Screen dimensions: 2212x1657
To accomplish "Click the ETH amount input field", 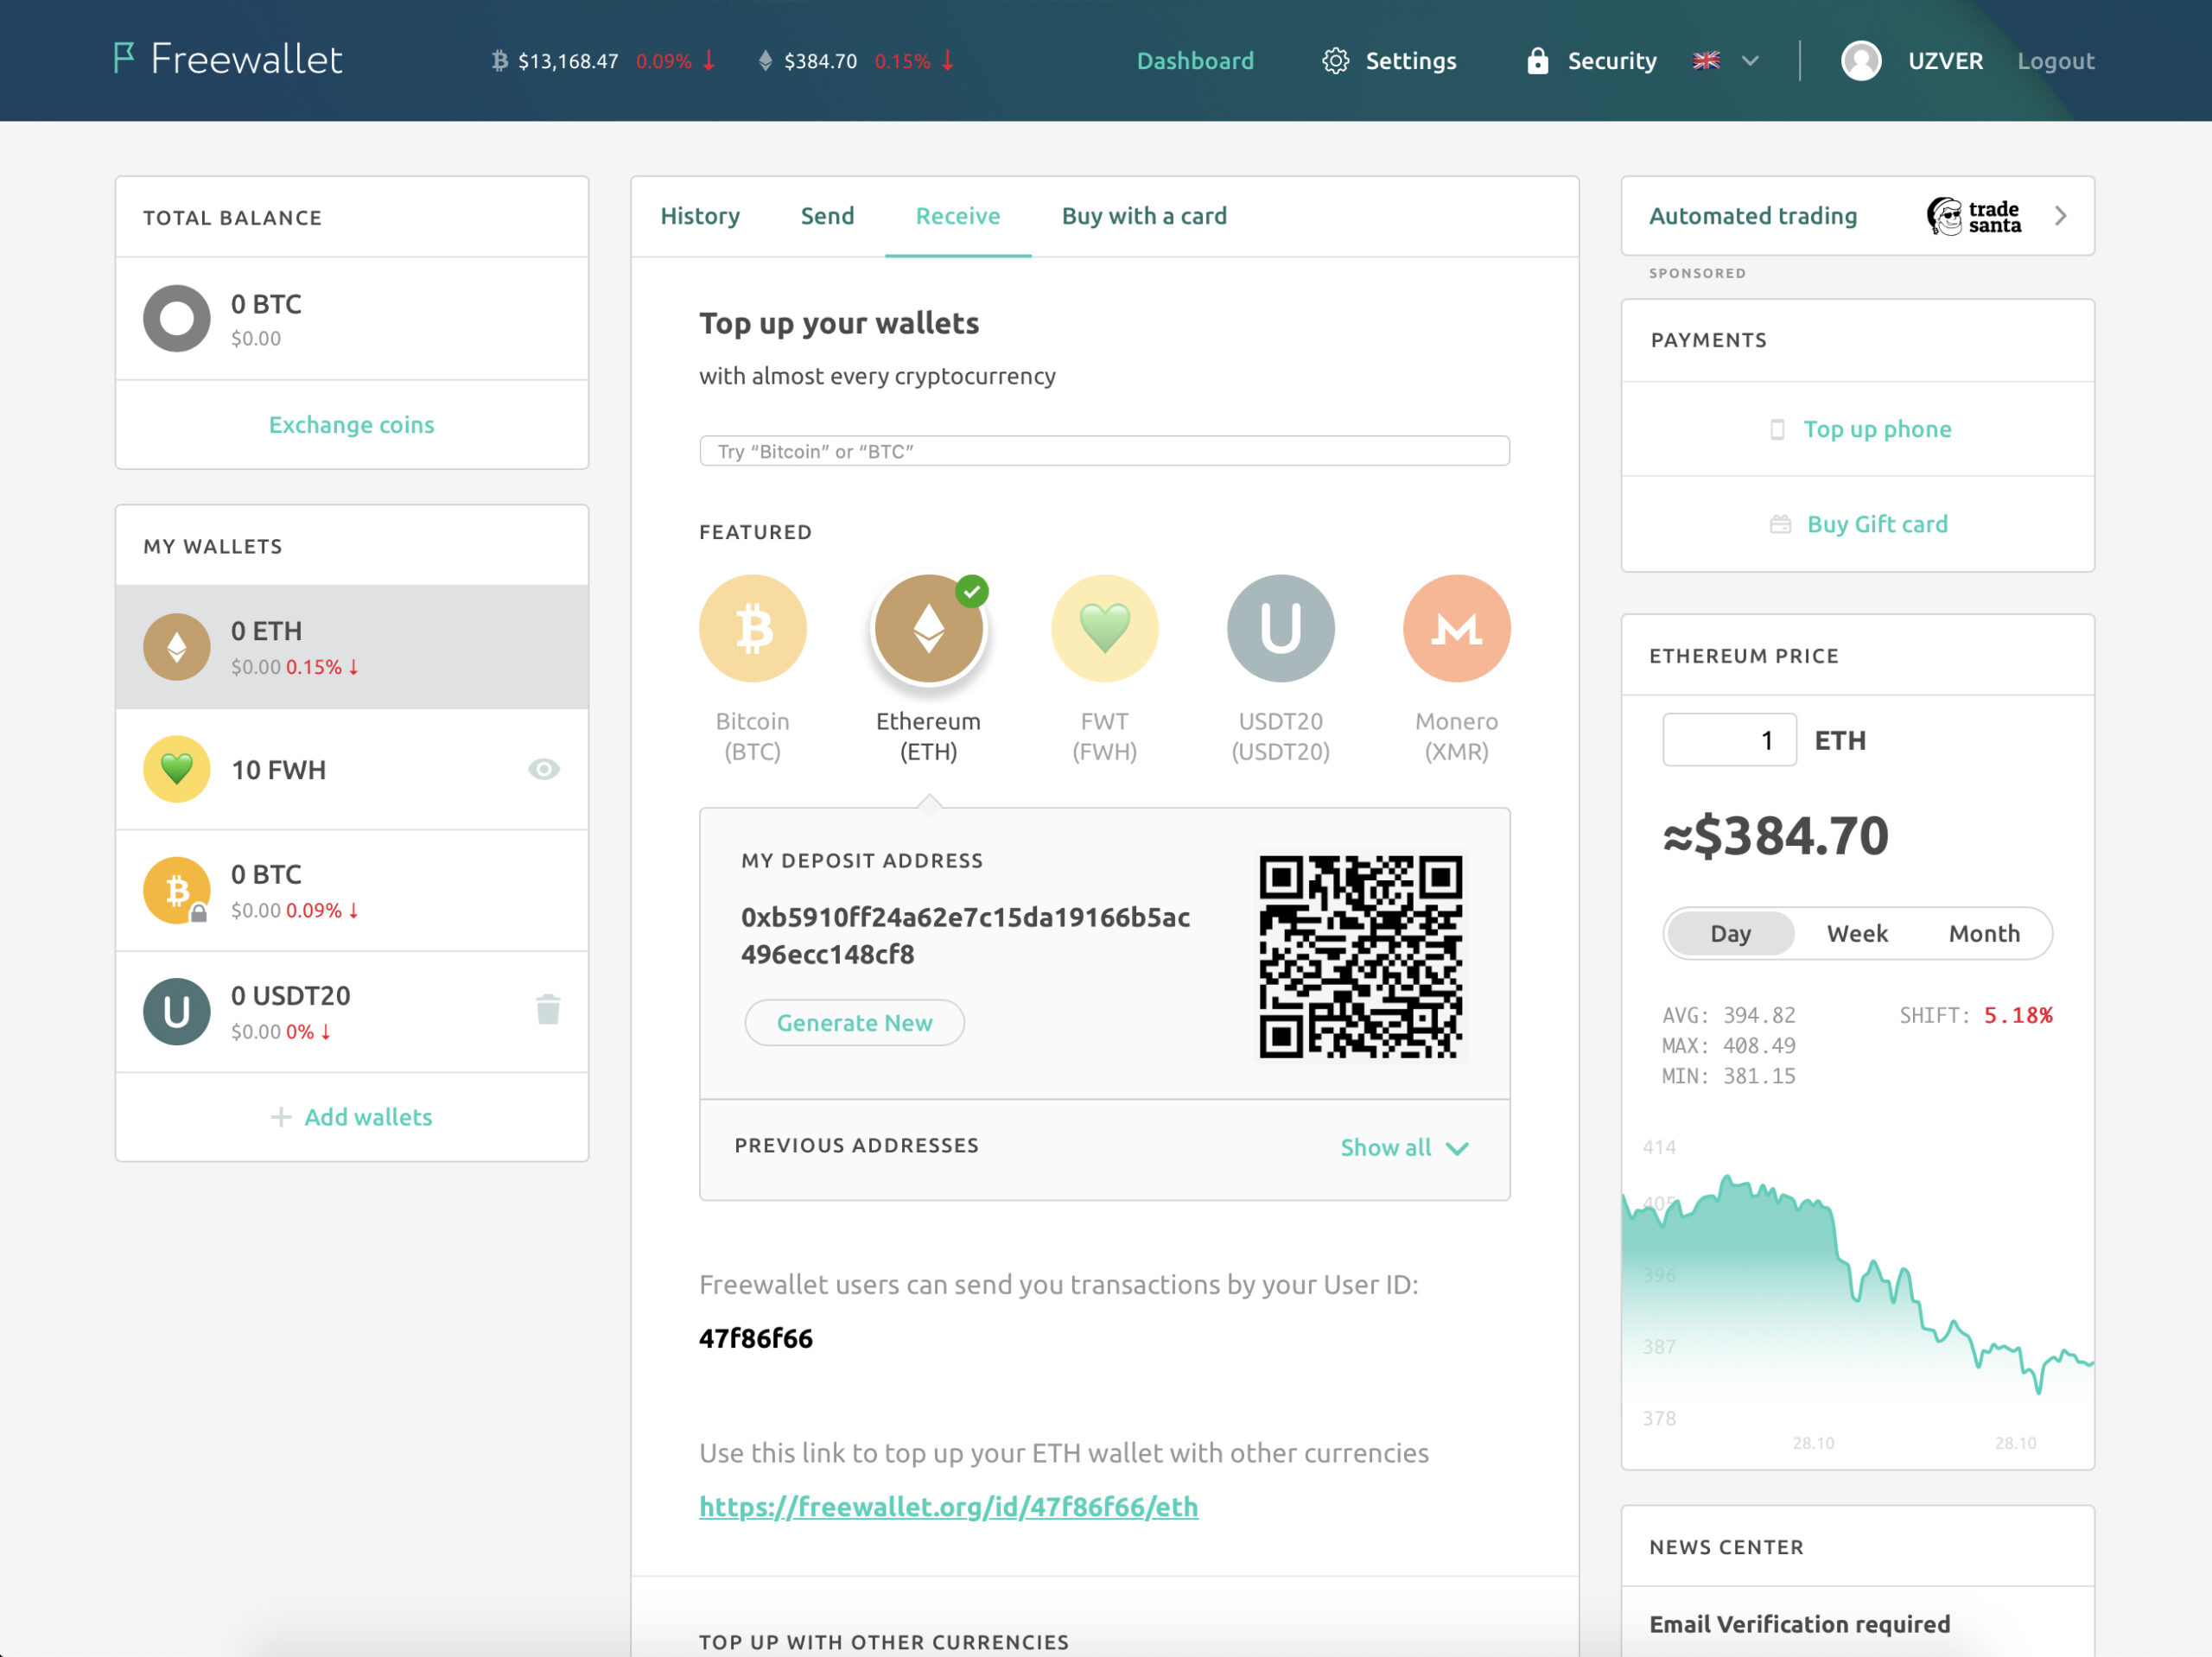I will [1730, 740].
